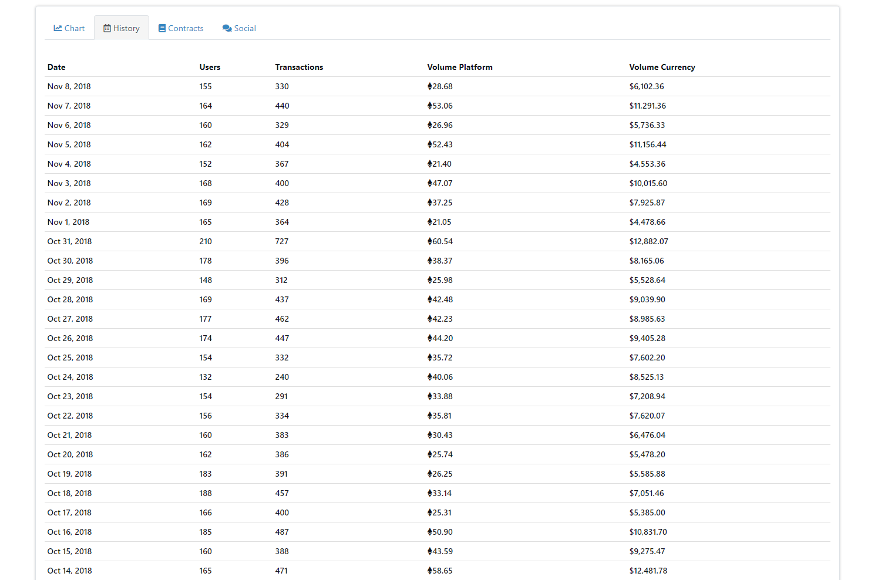Click the currency volume $12,882.07
This screenshot has width=878, height=580.
(649, 241)
